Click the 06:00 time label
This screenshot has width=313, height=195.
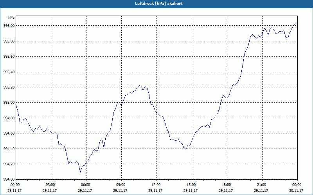[86, 185]
